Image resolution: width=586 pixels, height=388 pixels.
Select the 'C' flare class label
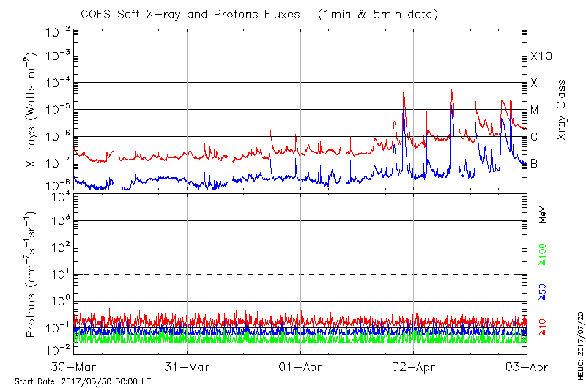[534, 137]
